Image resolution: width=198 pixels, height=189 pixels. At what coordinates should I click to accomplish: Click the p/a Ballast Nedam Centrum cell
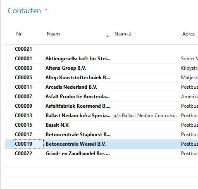146,116
